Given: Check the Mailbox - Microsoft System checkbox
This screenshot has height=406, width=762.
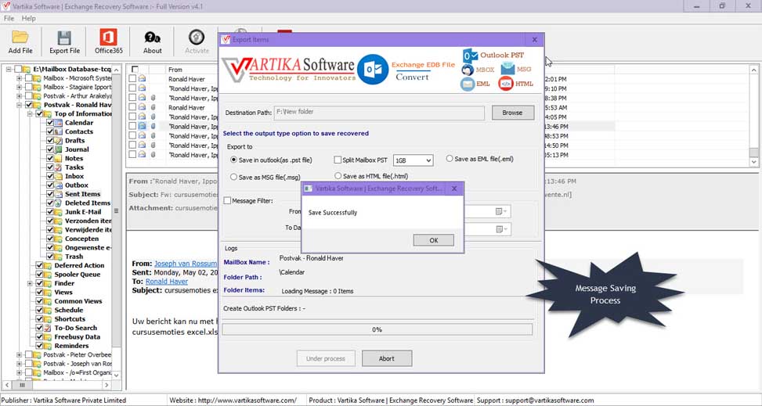Looking at the screenshot, I should coord(29,78).
